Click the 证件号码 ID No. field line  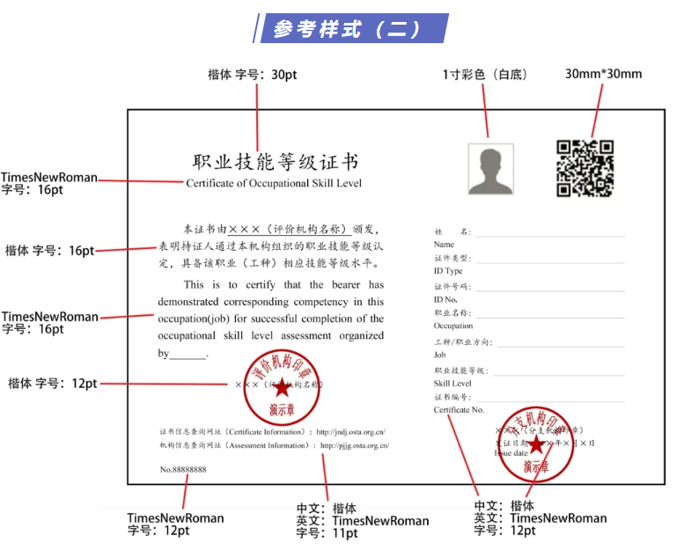point(549,288)
